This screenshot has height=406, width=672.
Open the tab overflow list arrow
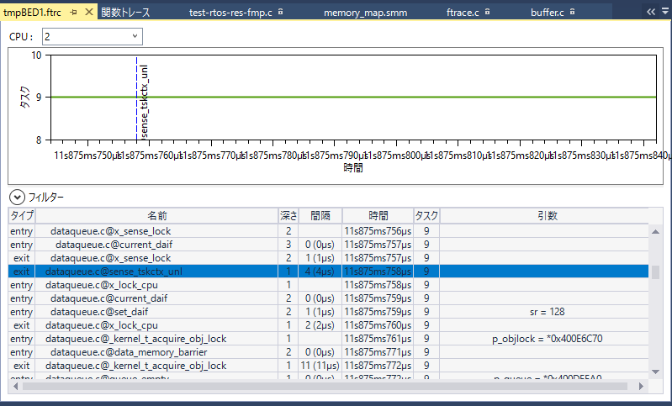[664, 13]
